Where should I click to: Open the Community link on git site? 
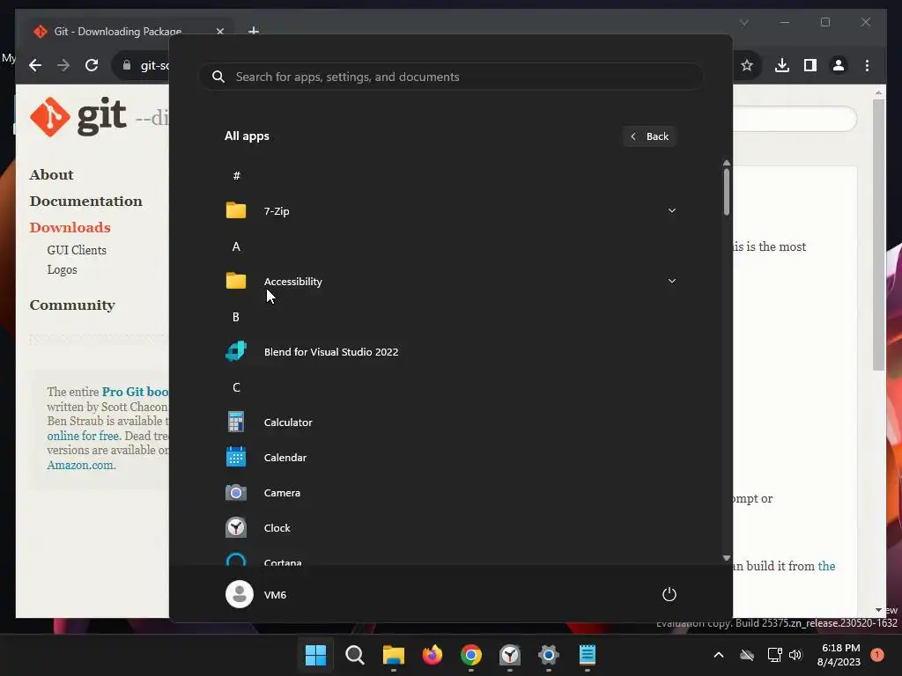[72, 305]
